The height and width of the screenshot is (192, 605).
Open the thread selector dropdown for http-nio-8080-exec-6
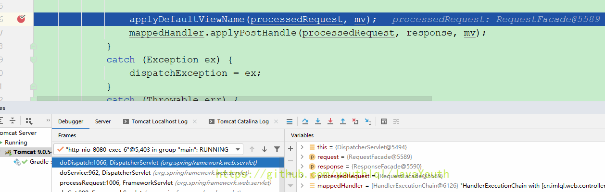click(239, 149)
